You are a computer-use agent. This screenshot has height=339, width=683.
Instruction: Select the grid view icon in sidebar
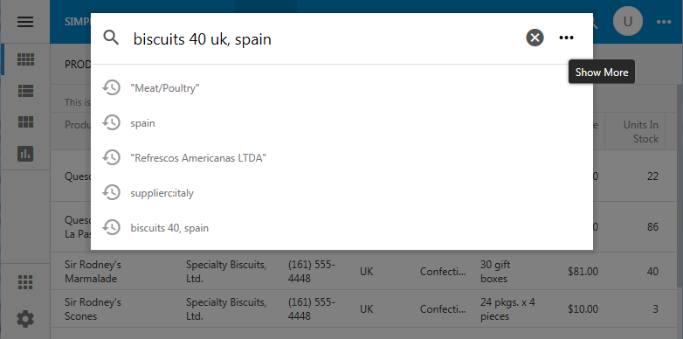point(25,59)
